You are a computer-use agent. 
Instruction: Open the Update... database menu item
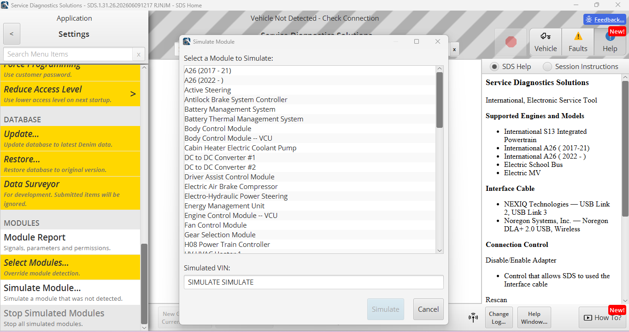[x=70, y=138]
